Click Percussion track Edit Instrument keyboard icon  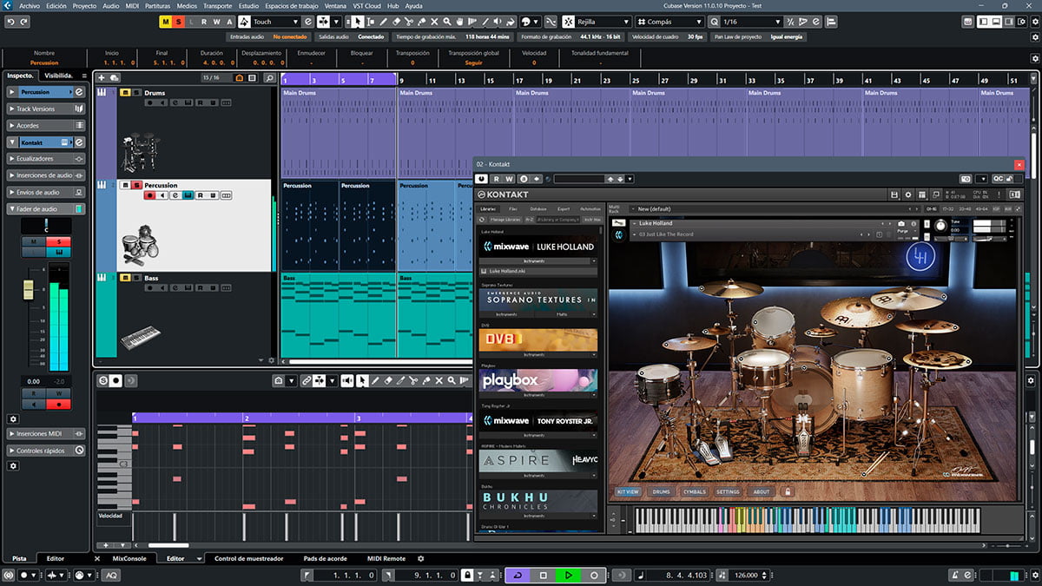pos(188,195)
